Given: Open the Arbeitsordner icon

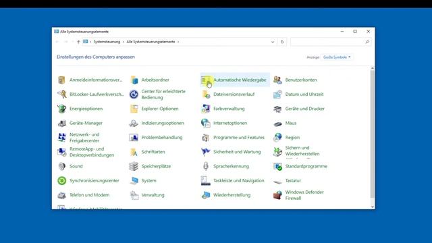Looking at the screenshot, I should pos(134,80).
